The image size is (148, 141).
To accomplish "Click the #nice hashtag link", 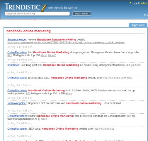I will tap(44, 119).
